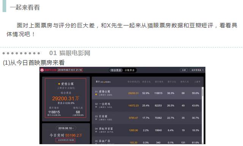The image size is (243, 146).
Task: Click the 43.6% attendance rate cell
Action: coord(196,105)
